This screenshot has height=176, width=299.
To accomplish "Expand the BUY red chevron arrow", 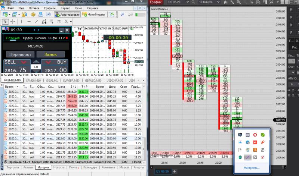I will click(48, 62).
